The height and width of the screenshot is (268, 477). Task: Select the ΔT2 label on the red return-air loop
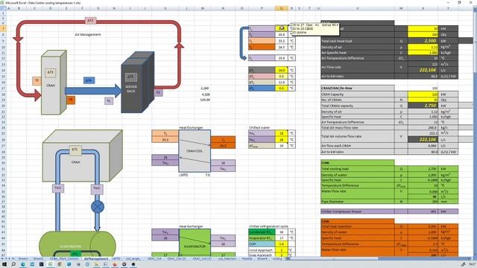point(90,21)
